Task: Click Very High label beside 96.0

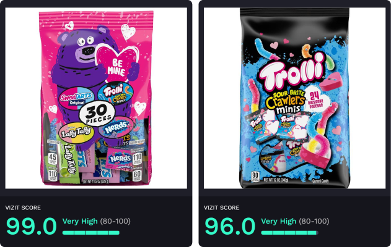Action: (x=279, y=221)
